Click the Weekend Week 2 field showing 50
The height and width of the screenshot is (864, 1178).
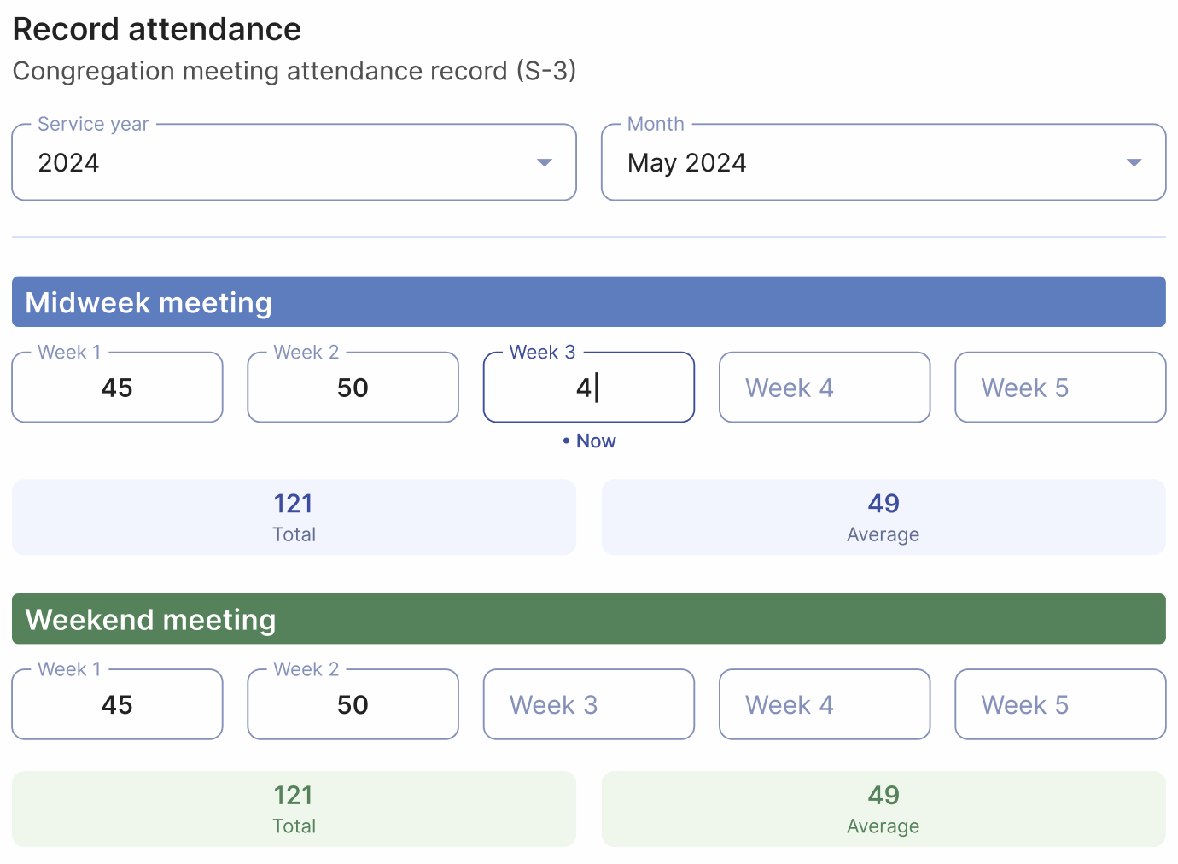tap(353, 704)
